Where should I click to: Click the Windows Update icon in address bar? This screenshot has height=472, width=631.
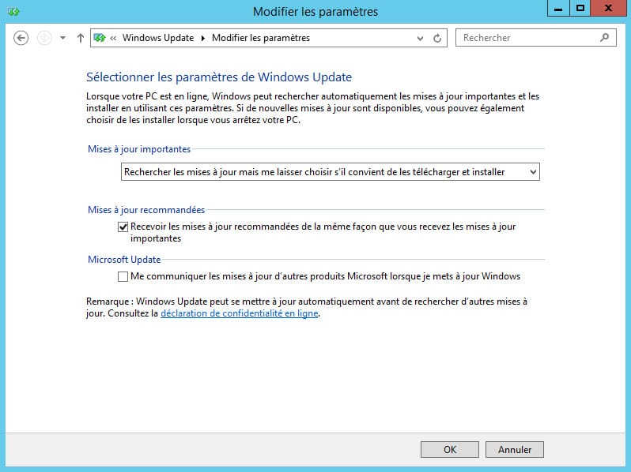(100, 38)
